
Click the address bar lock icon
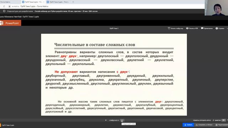(x=10, y=6)
